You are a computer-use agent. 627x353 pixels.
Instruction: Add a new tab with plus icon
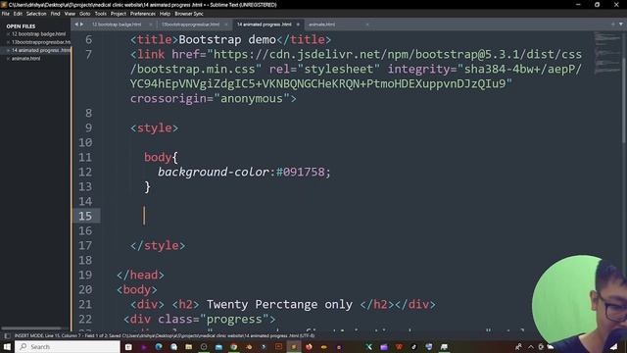point(613,25)
